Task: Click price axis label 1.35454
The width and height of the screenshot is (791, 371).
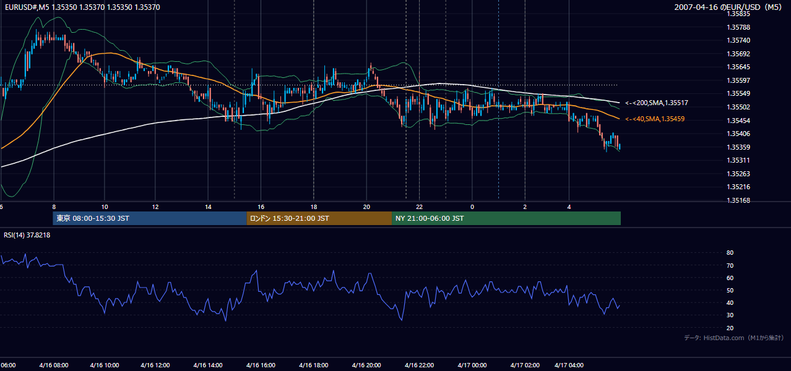Action: pos(739,121)
